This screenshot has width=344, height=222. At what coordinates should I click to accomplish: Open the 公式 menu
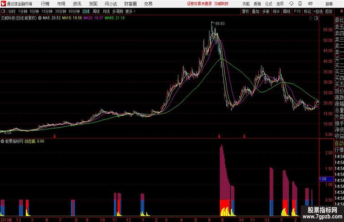[268, 4]
